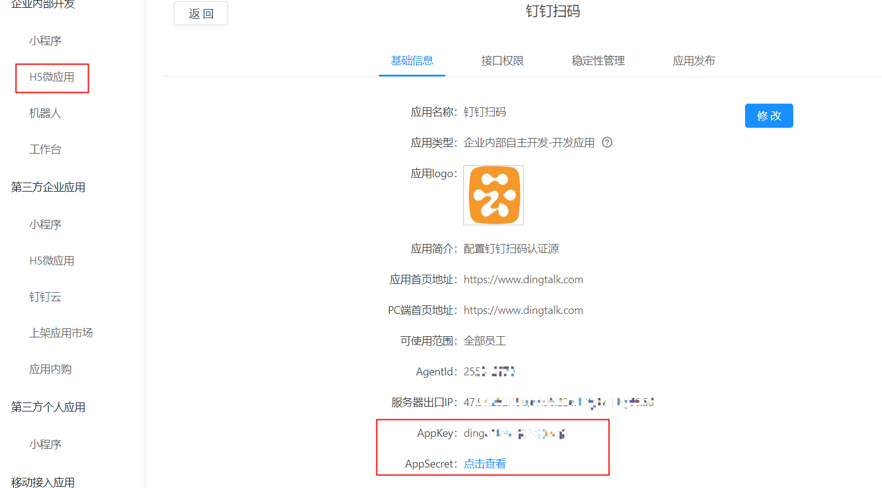The height and width of the screenshot is (488, 882).
Task: Click the orange 应用logo thumbnail
Action: tap(493, 195)
